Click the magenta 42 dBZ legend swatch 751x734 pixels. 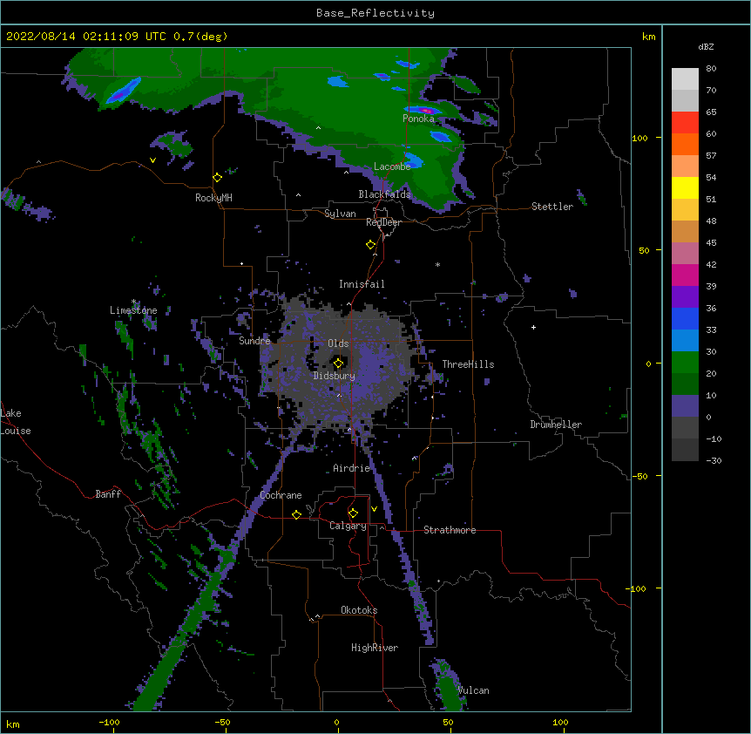685,275
